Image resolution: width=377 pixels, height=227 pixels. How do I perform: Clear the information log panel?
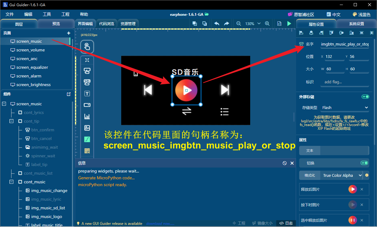click(x=285, y=163)
